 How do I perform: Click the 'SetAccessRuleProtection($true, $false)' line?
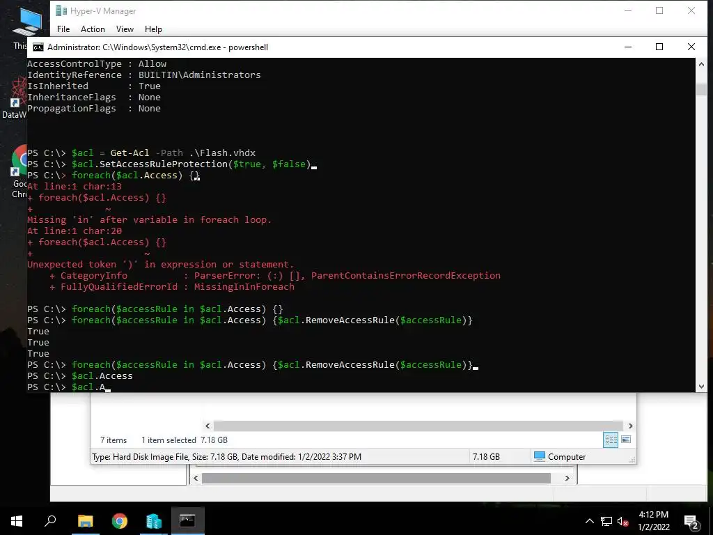(205, 164)
